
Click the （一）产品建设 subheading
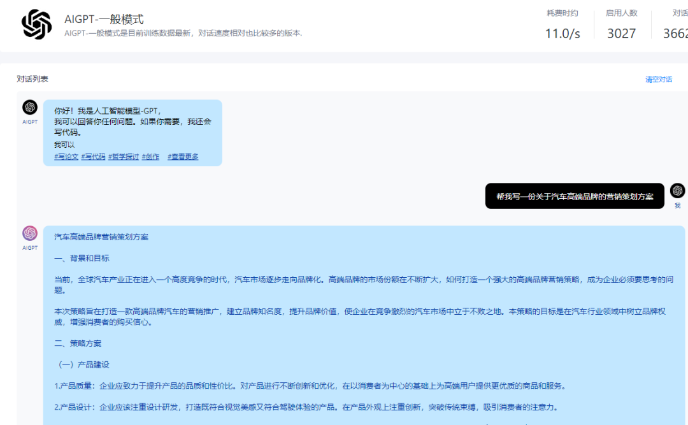click(83, 364)
